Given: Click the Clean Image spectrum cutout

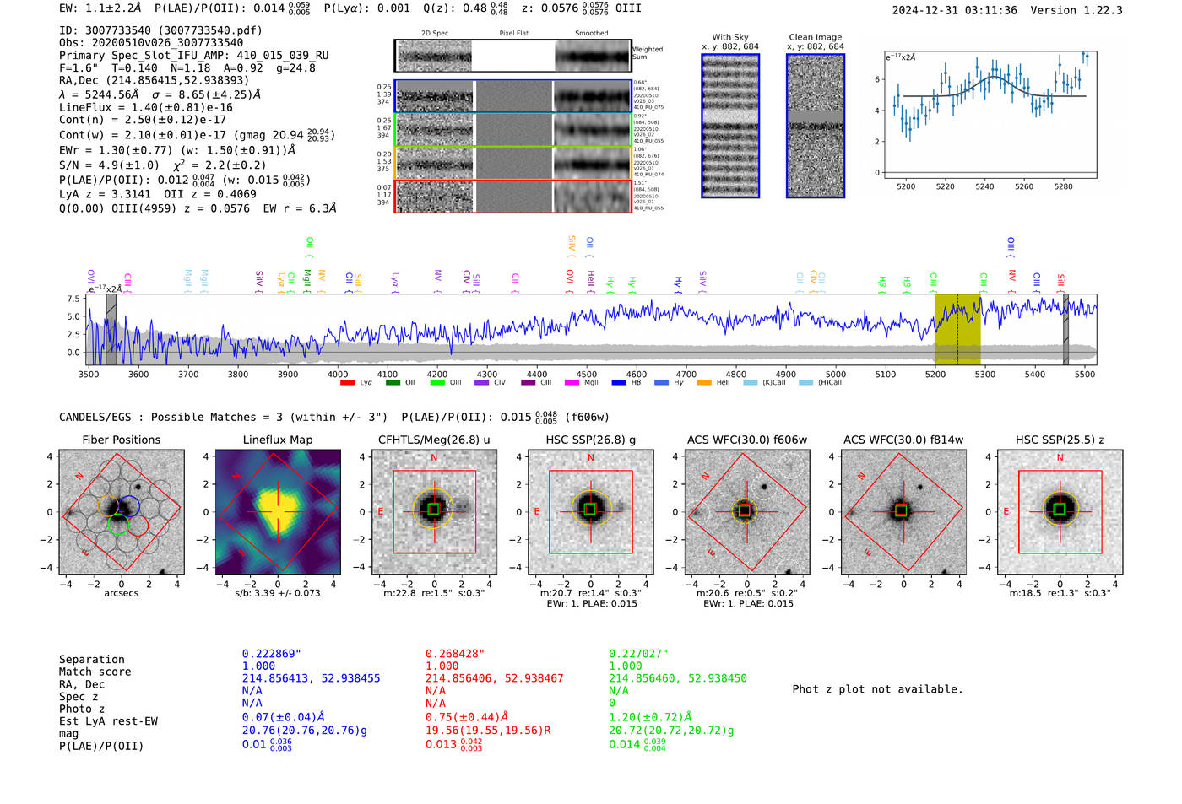Looking at the screenshot, I should click(816, 126).
